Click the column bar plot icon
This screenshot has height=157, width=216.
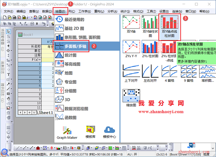click(38, 148)
